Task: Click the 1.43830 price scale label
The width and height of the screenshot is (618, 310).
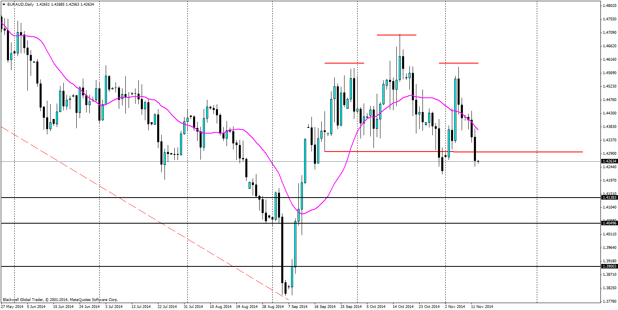Action: (609, 127)
